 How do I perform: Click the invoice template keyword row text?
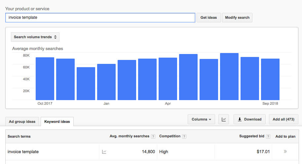point(23,152)
